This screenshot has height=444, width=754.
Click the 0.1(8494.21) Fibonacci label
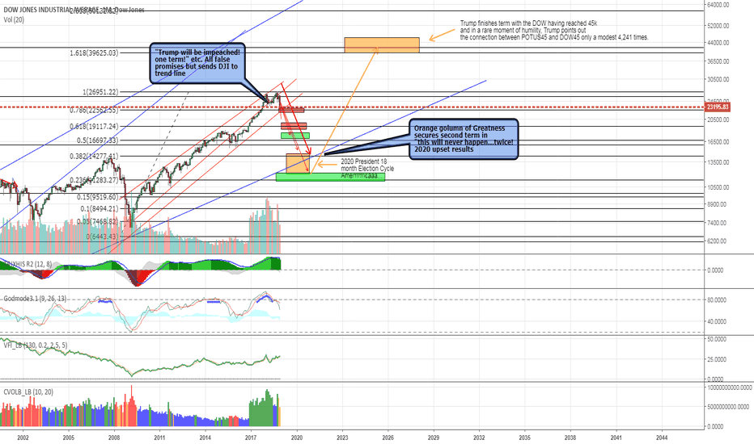99,208
